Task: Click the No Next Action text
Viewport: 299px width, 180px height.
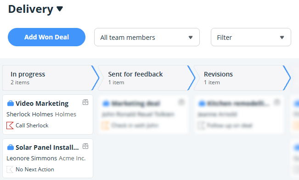Action: tap(35, 169)
